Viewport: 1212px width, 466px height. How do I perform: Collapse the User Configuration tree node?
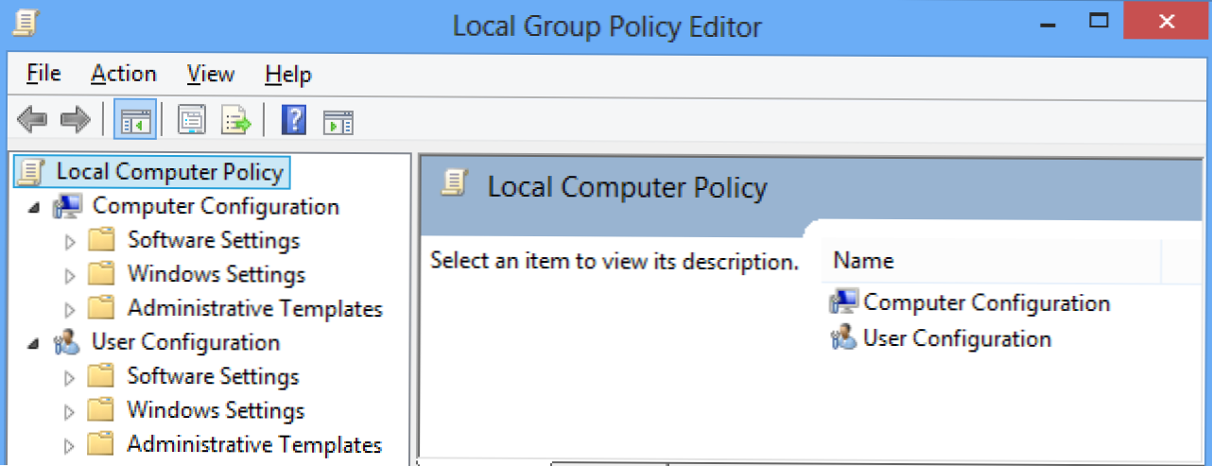[x=34, y=343]
